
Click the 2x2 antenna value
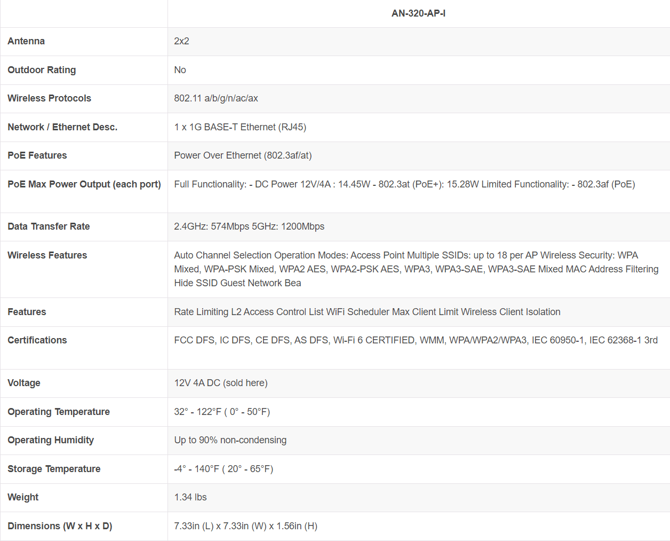[x=181, y=41]
